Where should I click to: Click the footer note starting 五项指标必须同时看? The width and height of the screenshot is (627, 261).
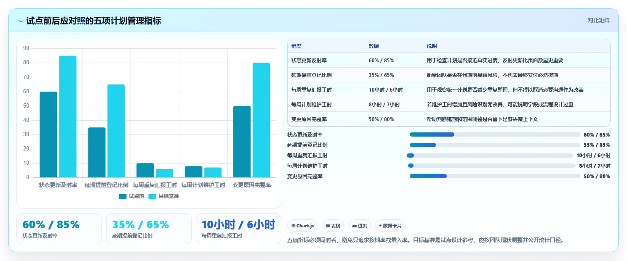425,240
